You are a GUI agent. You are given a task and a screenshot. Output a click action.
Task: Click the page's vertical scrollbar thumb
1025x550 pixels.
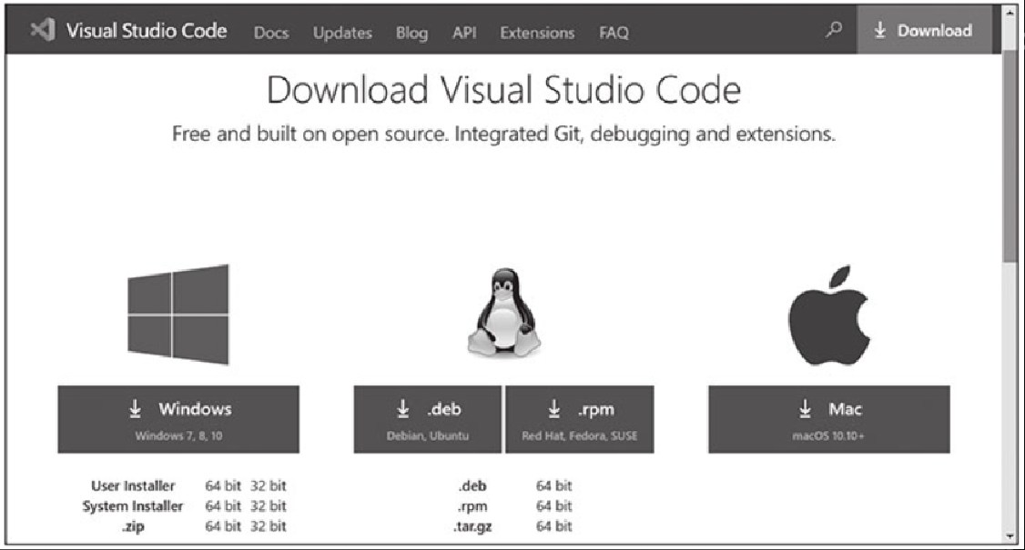pos(1010,156)
